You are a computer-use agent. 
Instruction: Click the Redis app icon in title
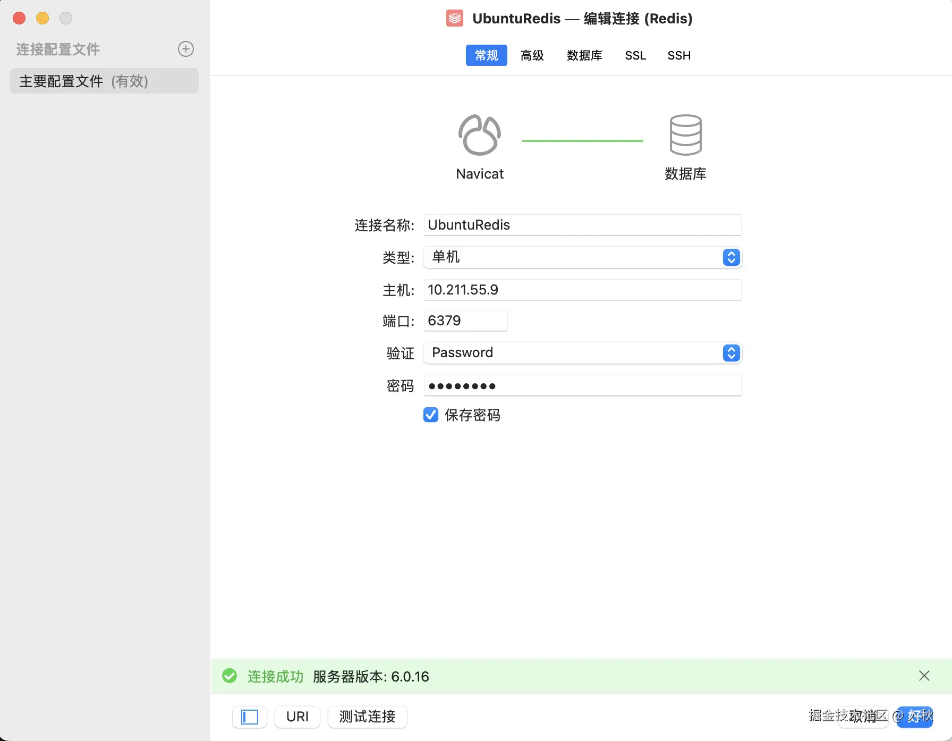pyautogui.click(x=455, y=19)
